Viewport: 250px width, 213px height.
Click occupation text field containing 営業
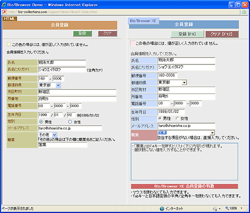click(62, 145)
